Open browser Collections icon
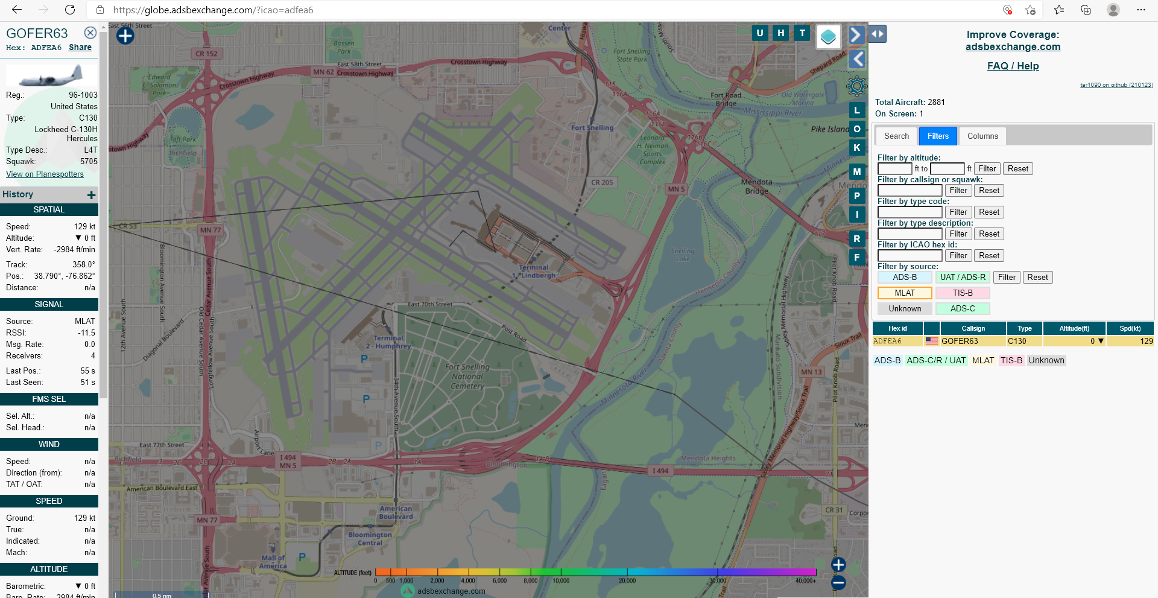The width and height of the screenshot is (1158, 598). click(1086, 10)
